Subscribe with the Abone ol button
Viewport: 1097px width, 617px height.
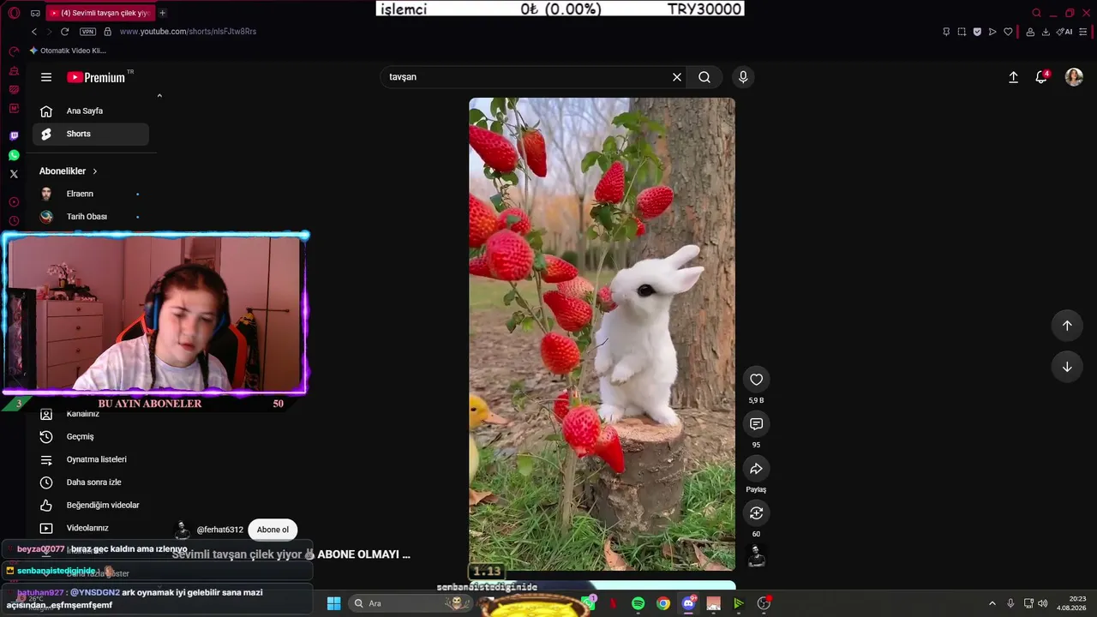tap(273, 530)
